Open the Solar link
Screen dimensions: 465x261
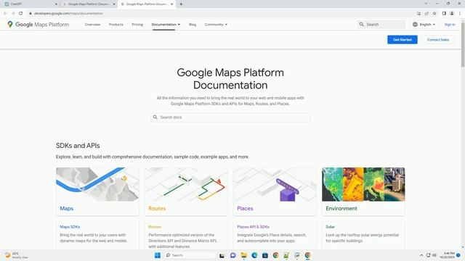click(330, 227)
